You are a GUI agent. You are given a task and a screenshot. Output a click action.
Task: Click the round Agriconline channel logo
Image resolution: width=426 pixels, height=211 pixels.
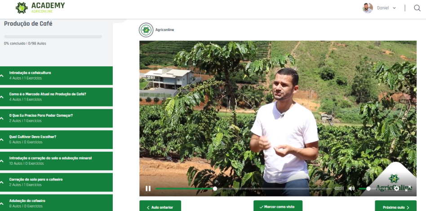146,30
